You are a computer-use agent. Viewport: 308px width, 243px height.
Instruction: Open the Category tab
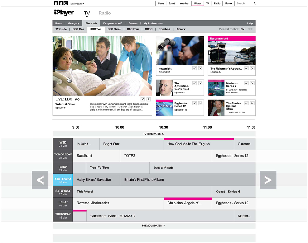(74, 23)
